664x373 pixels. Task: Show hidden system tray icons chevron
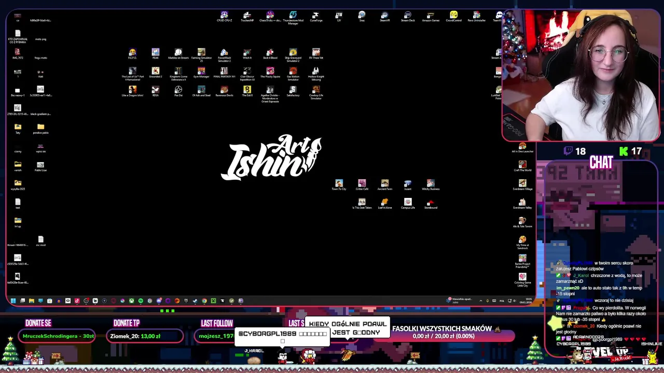pos(480,300)
